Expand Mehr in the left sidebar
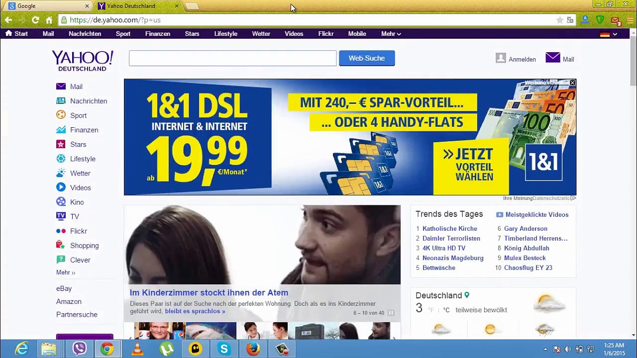Image resolution: width=637 pixels, height=358 pixels. point(66,272)
